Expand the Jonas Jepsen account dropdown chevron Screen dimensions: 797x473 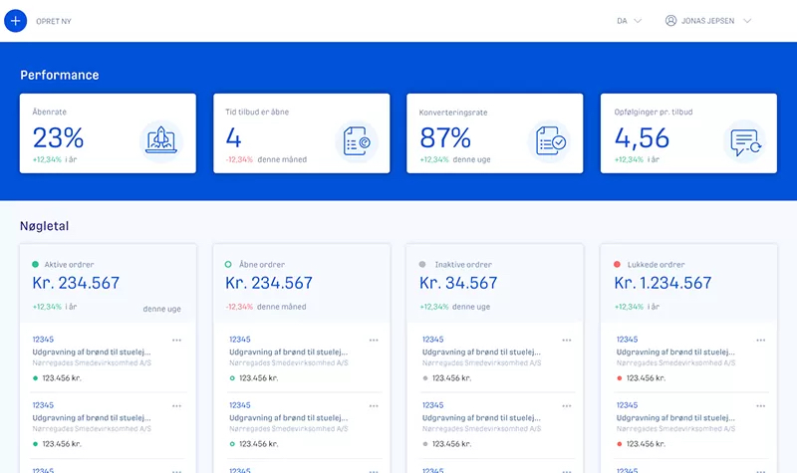click(x=747, y=20)
